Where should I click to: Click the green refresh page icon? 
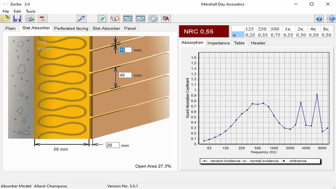(x=102, y=18)
